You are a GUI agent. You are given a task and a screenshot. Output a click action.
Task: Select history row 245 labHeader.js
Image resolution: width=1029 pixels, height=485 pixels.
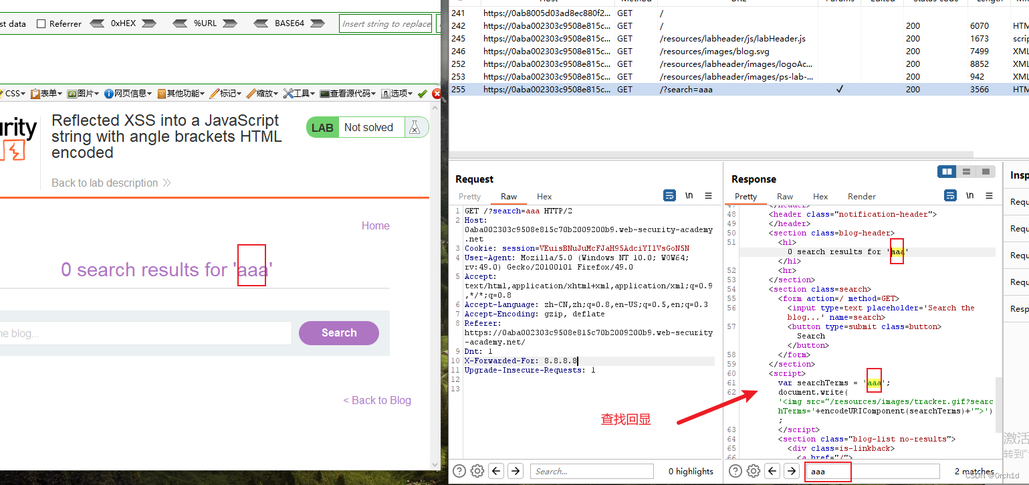click(739, 38)
